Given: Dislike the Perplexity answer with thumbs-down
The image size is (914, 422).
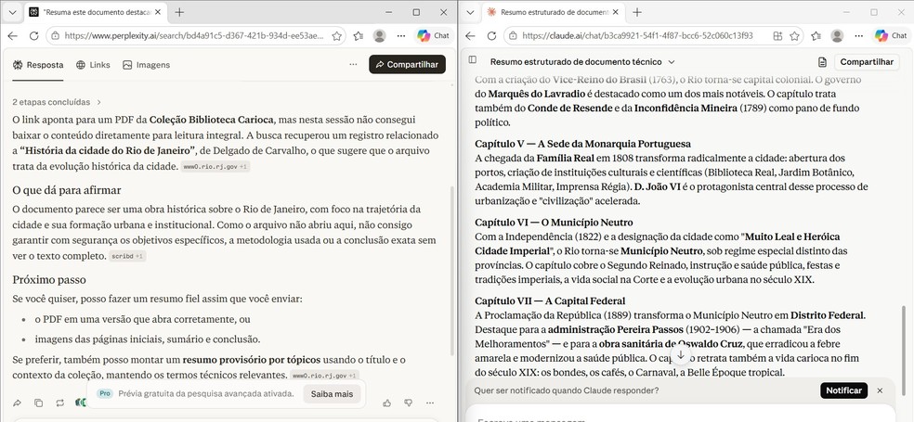Looking at the screenshot, I should pos(409,403).
